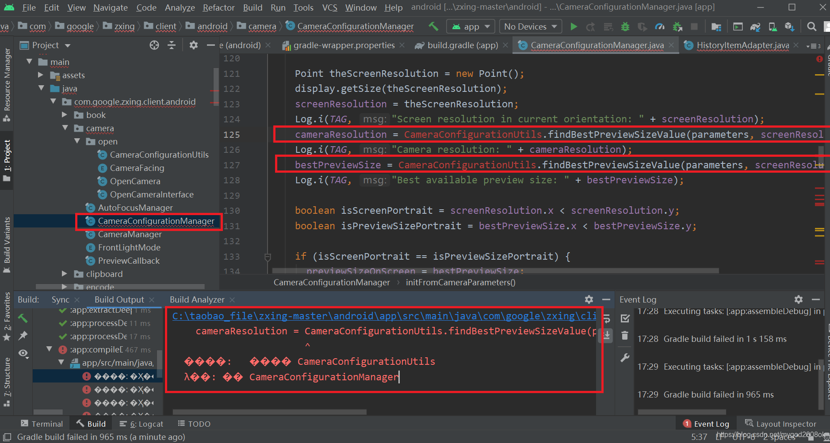Toggle scroll-to-end icon in Build output console
The height and width of the screenshot is (443, 830).
pos(607,336)
